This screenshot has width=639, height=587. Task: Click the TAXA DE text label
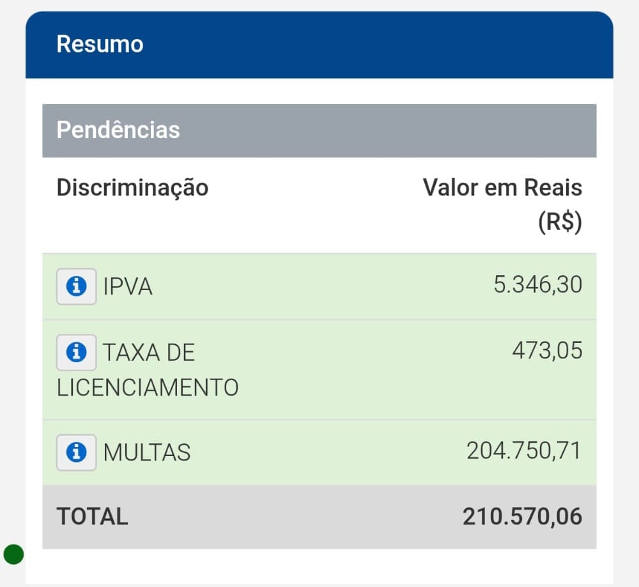[x=149, y=353]
